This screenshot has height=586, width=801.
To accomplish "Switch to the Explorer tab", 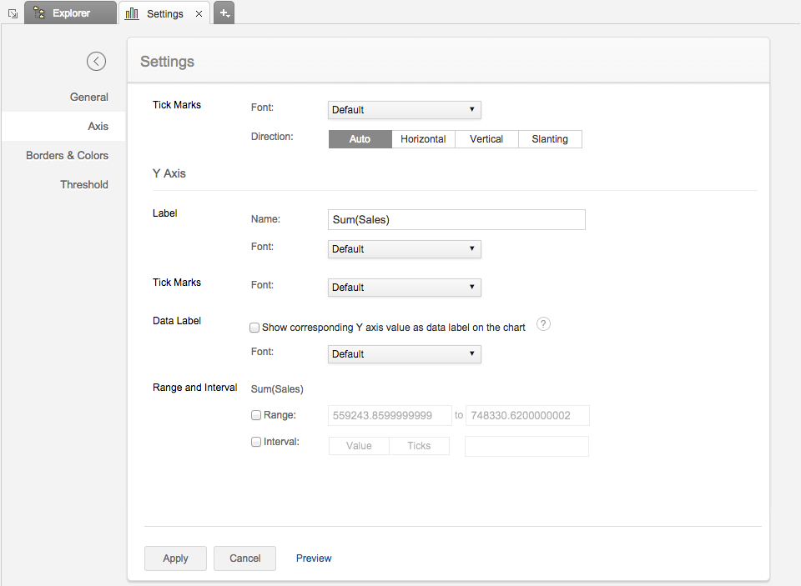I will coord(69,13).
